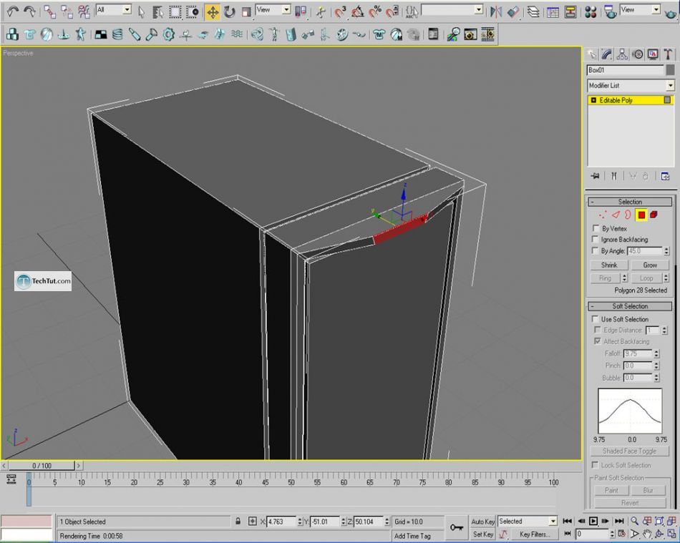Choose the Select Object arrow tool
Image resolution: width=680 pixels, height=543 pixels.
[x=142, y=12]
